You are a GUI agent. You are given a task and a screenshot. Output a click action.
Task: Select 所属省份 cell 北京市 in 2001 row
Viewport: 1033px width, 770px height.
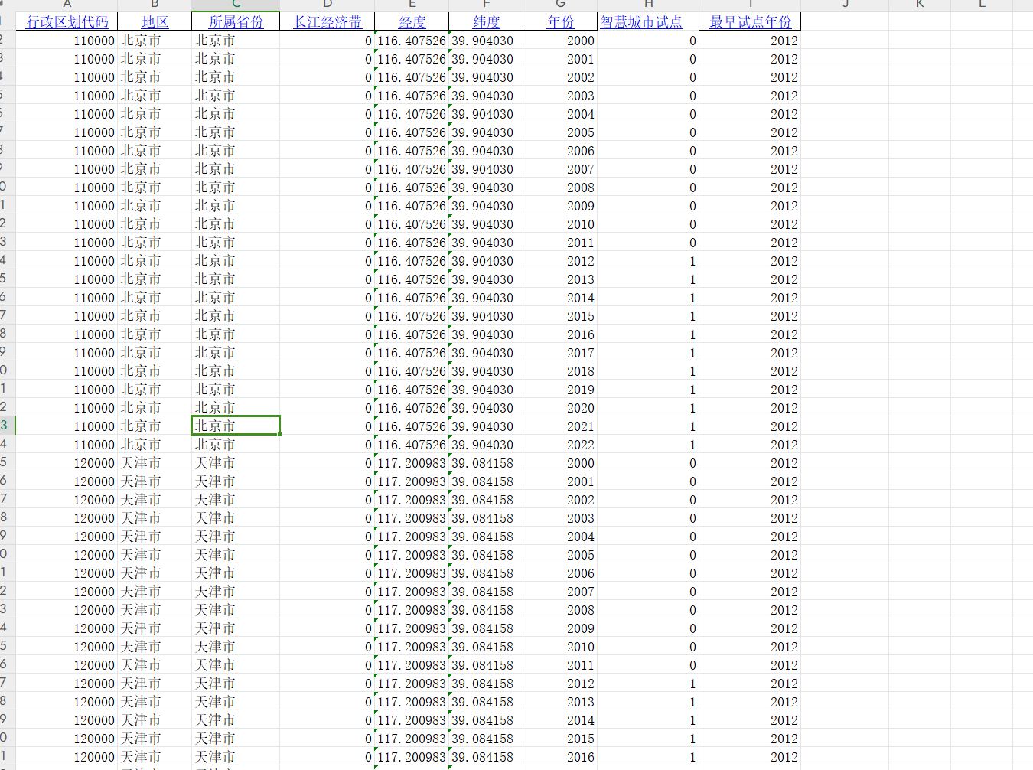(x=236, y=59)
